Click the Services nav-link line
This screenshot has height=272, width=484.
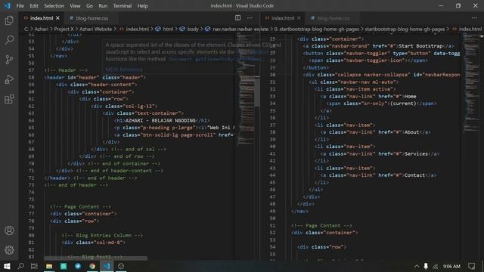point(380,153)
